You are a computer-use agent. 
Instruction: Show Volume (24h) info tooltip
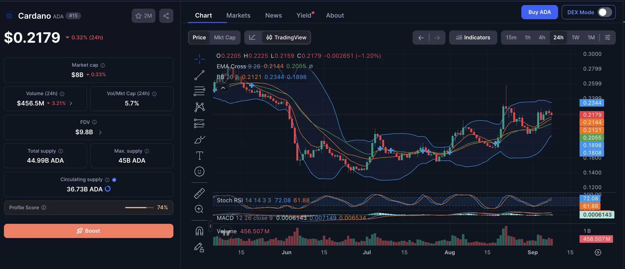tap(62, 94)
